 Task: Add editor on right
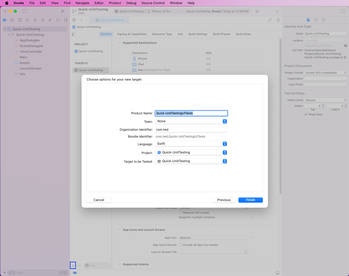tap(278, 20)
